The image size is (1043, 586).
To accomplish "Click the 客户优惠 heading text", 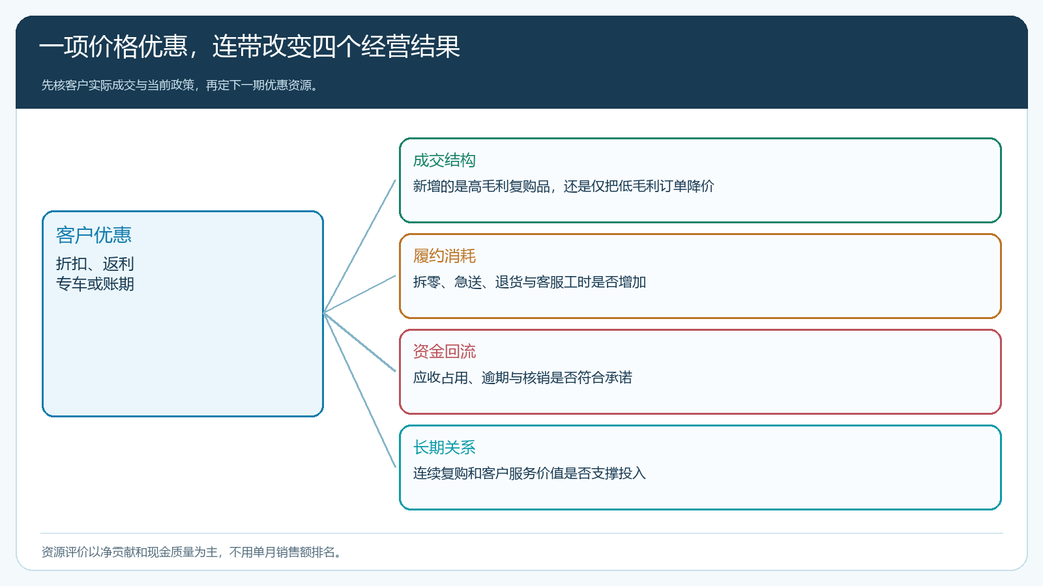I will (x=94, y=235).
